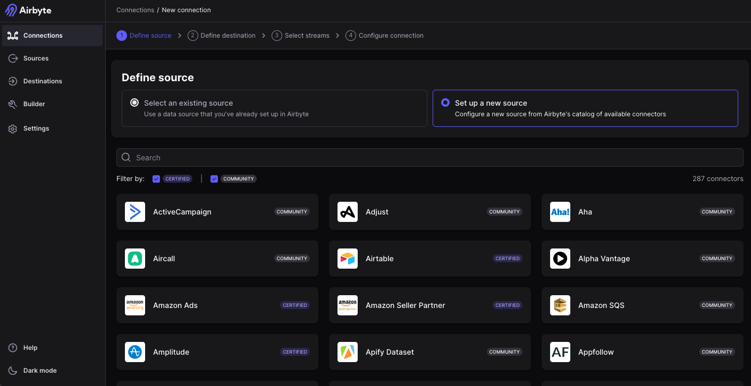This screenshot has width=751, height=386.
Task: Click the Amplitude connector icon
Action: pyautogui.click(x=135, y=352)
